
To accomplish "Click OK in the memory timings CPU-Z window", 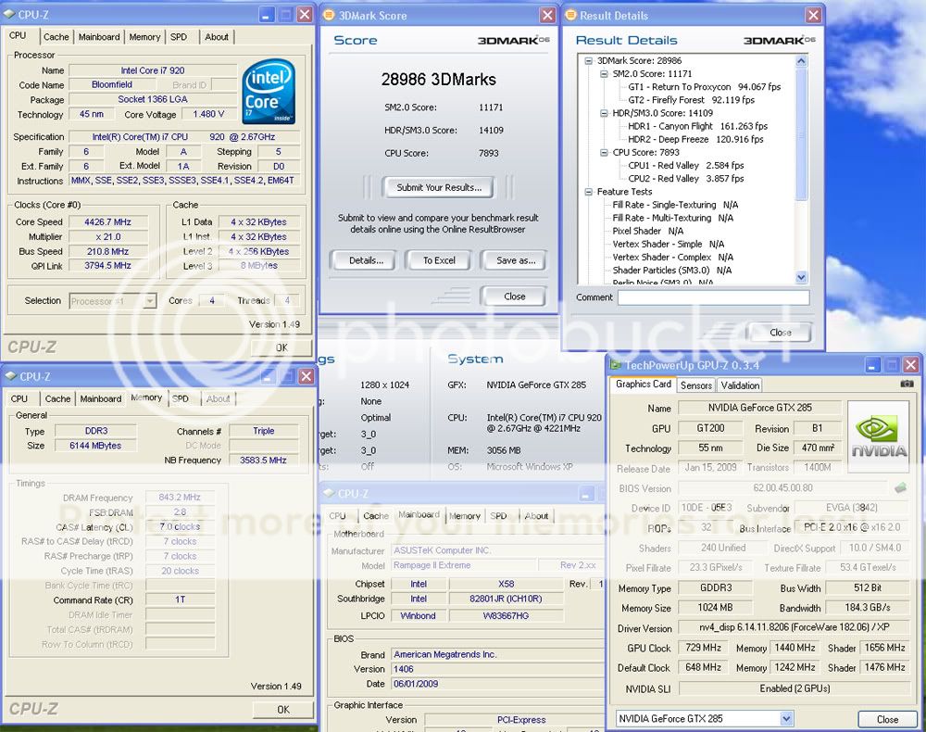I will tap(283, 710).
